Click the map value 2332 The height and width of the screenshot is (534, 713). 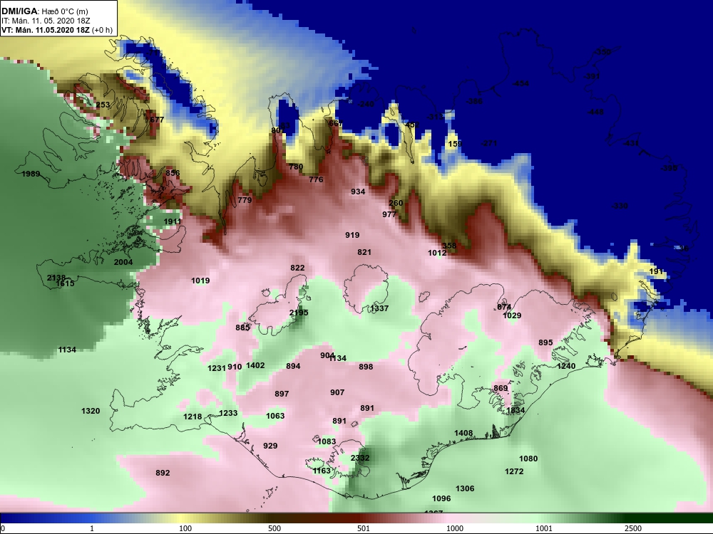click(x=360, y=458)
